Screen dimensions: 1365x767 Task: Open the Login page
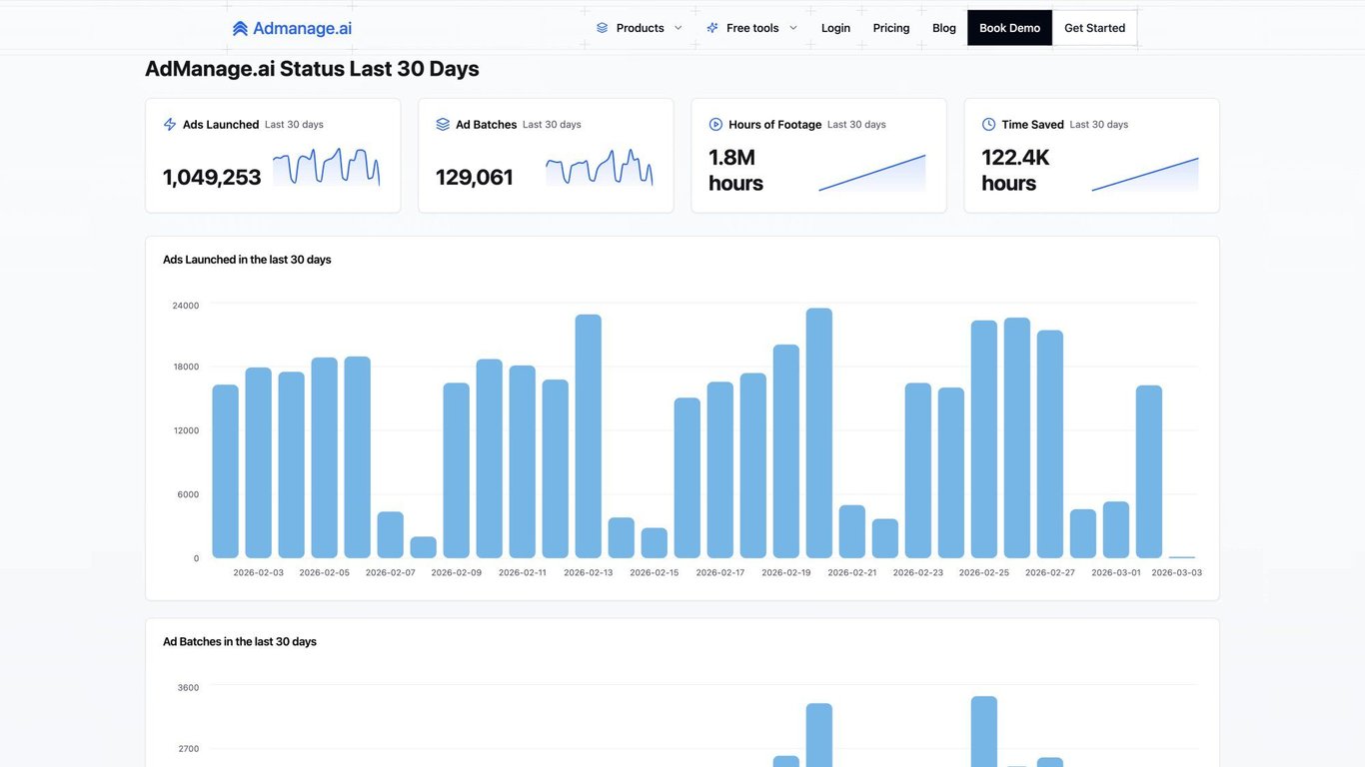pos(835,28)
